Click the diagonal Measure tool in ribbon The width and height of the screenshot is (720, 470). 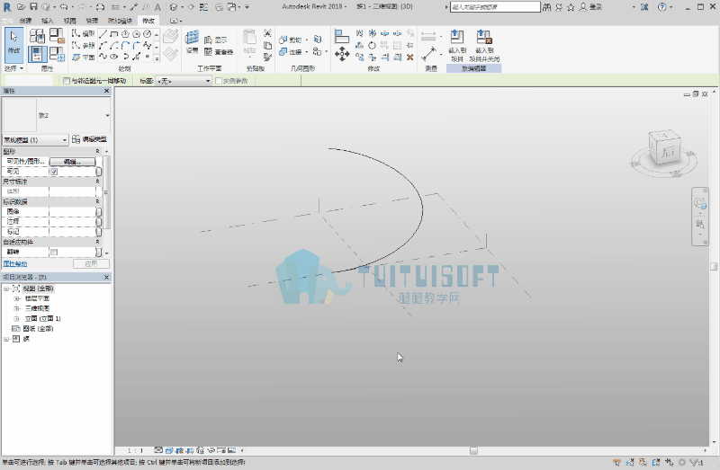(428, 54)
